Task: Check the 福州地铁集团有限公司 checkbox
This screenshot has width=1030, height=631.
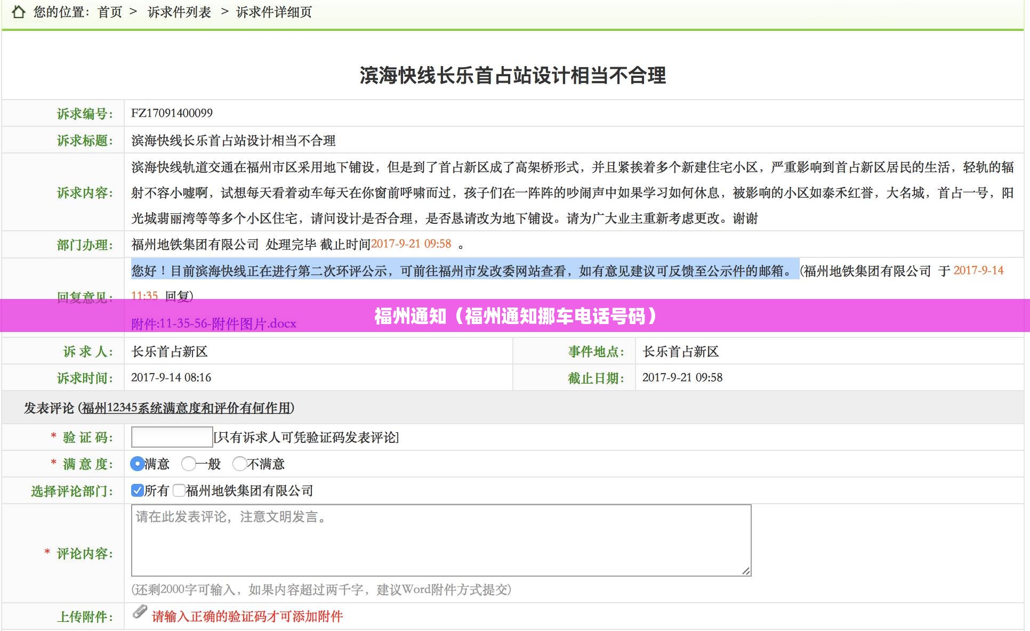Action: point(179,490)
